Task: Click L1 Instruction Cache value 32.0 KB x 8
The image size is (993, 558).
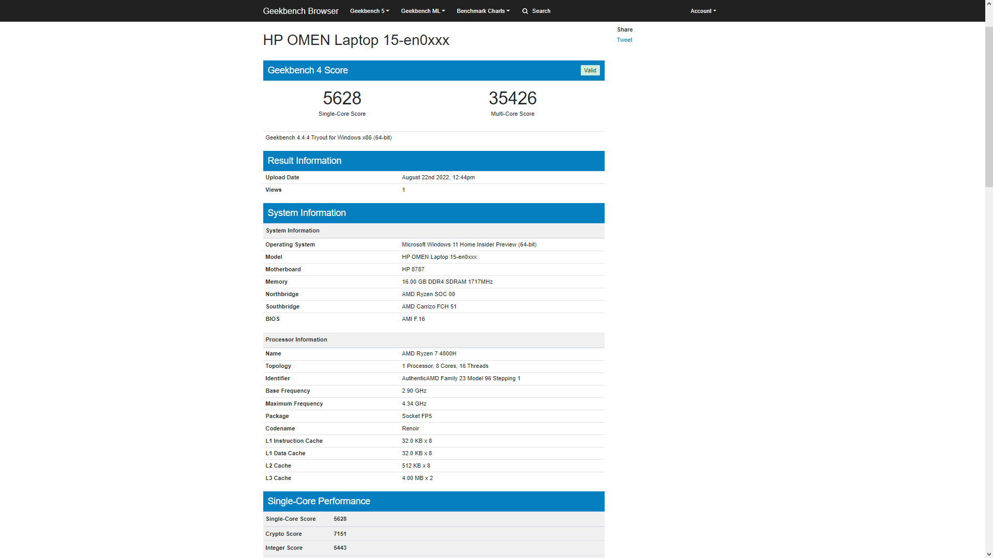Action: click(x=416, y=441)
